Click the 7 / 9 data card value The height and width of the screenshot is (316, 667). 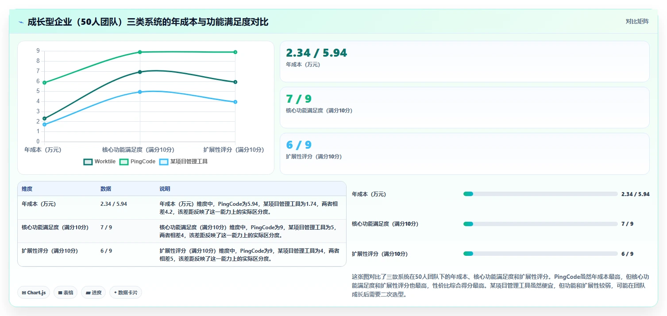[299, 99]
